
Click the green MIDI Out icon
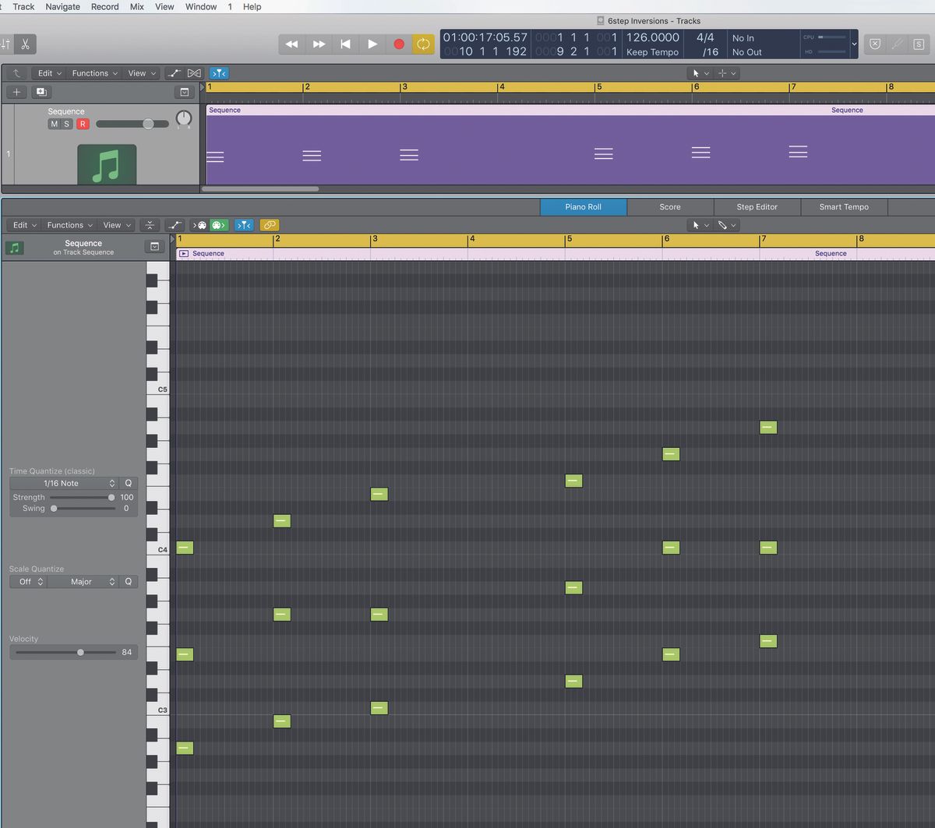tap(219, 225)
